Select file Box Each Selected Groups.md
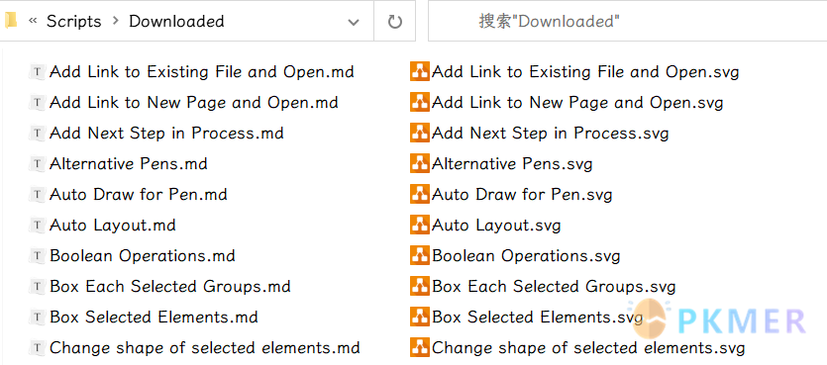The height and width of the screenshot is (365, 827). pyautogui.click(x=169, y=287)
